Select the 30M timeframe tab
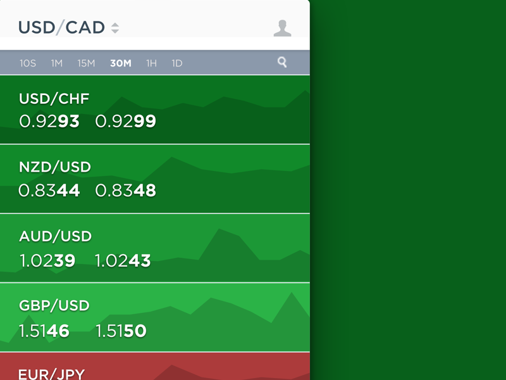The image size is (506, 380). click(x=120, y=63)
